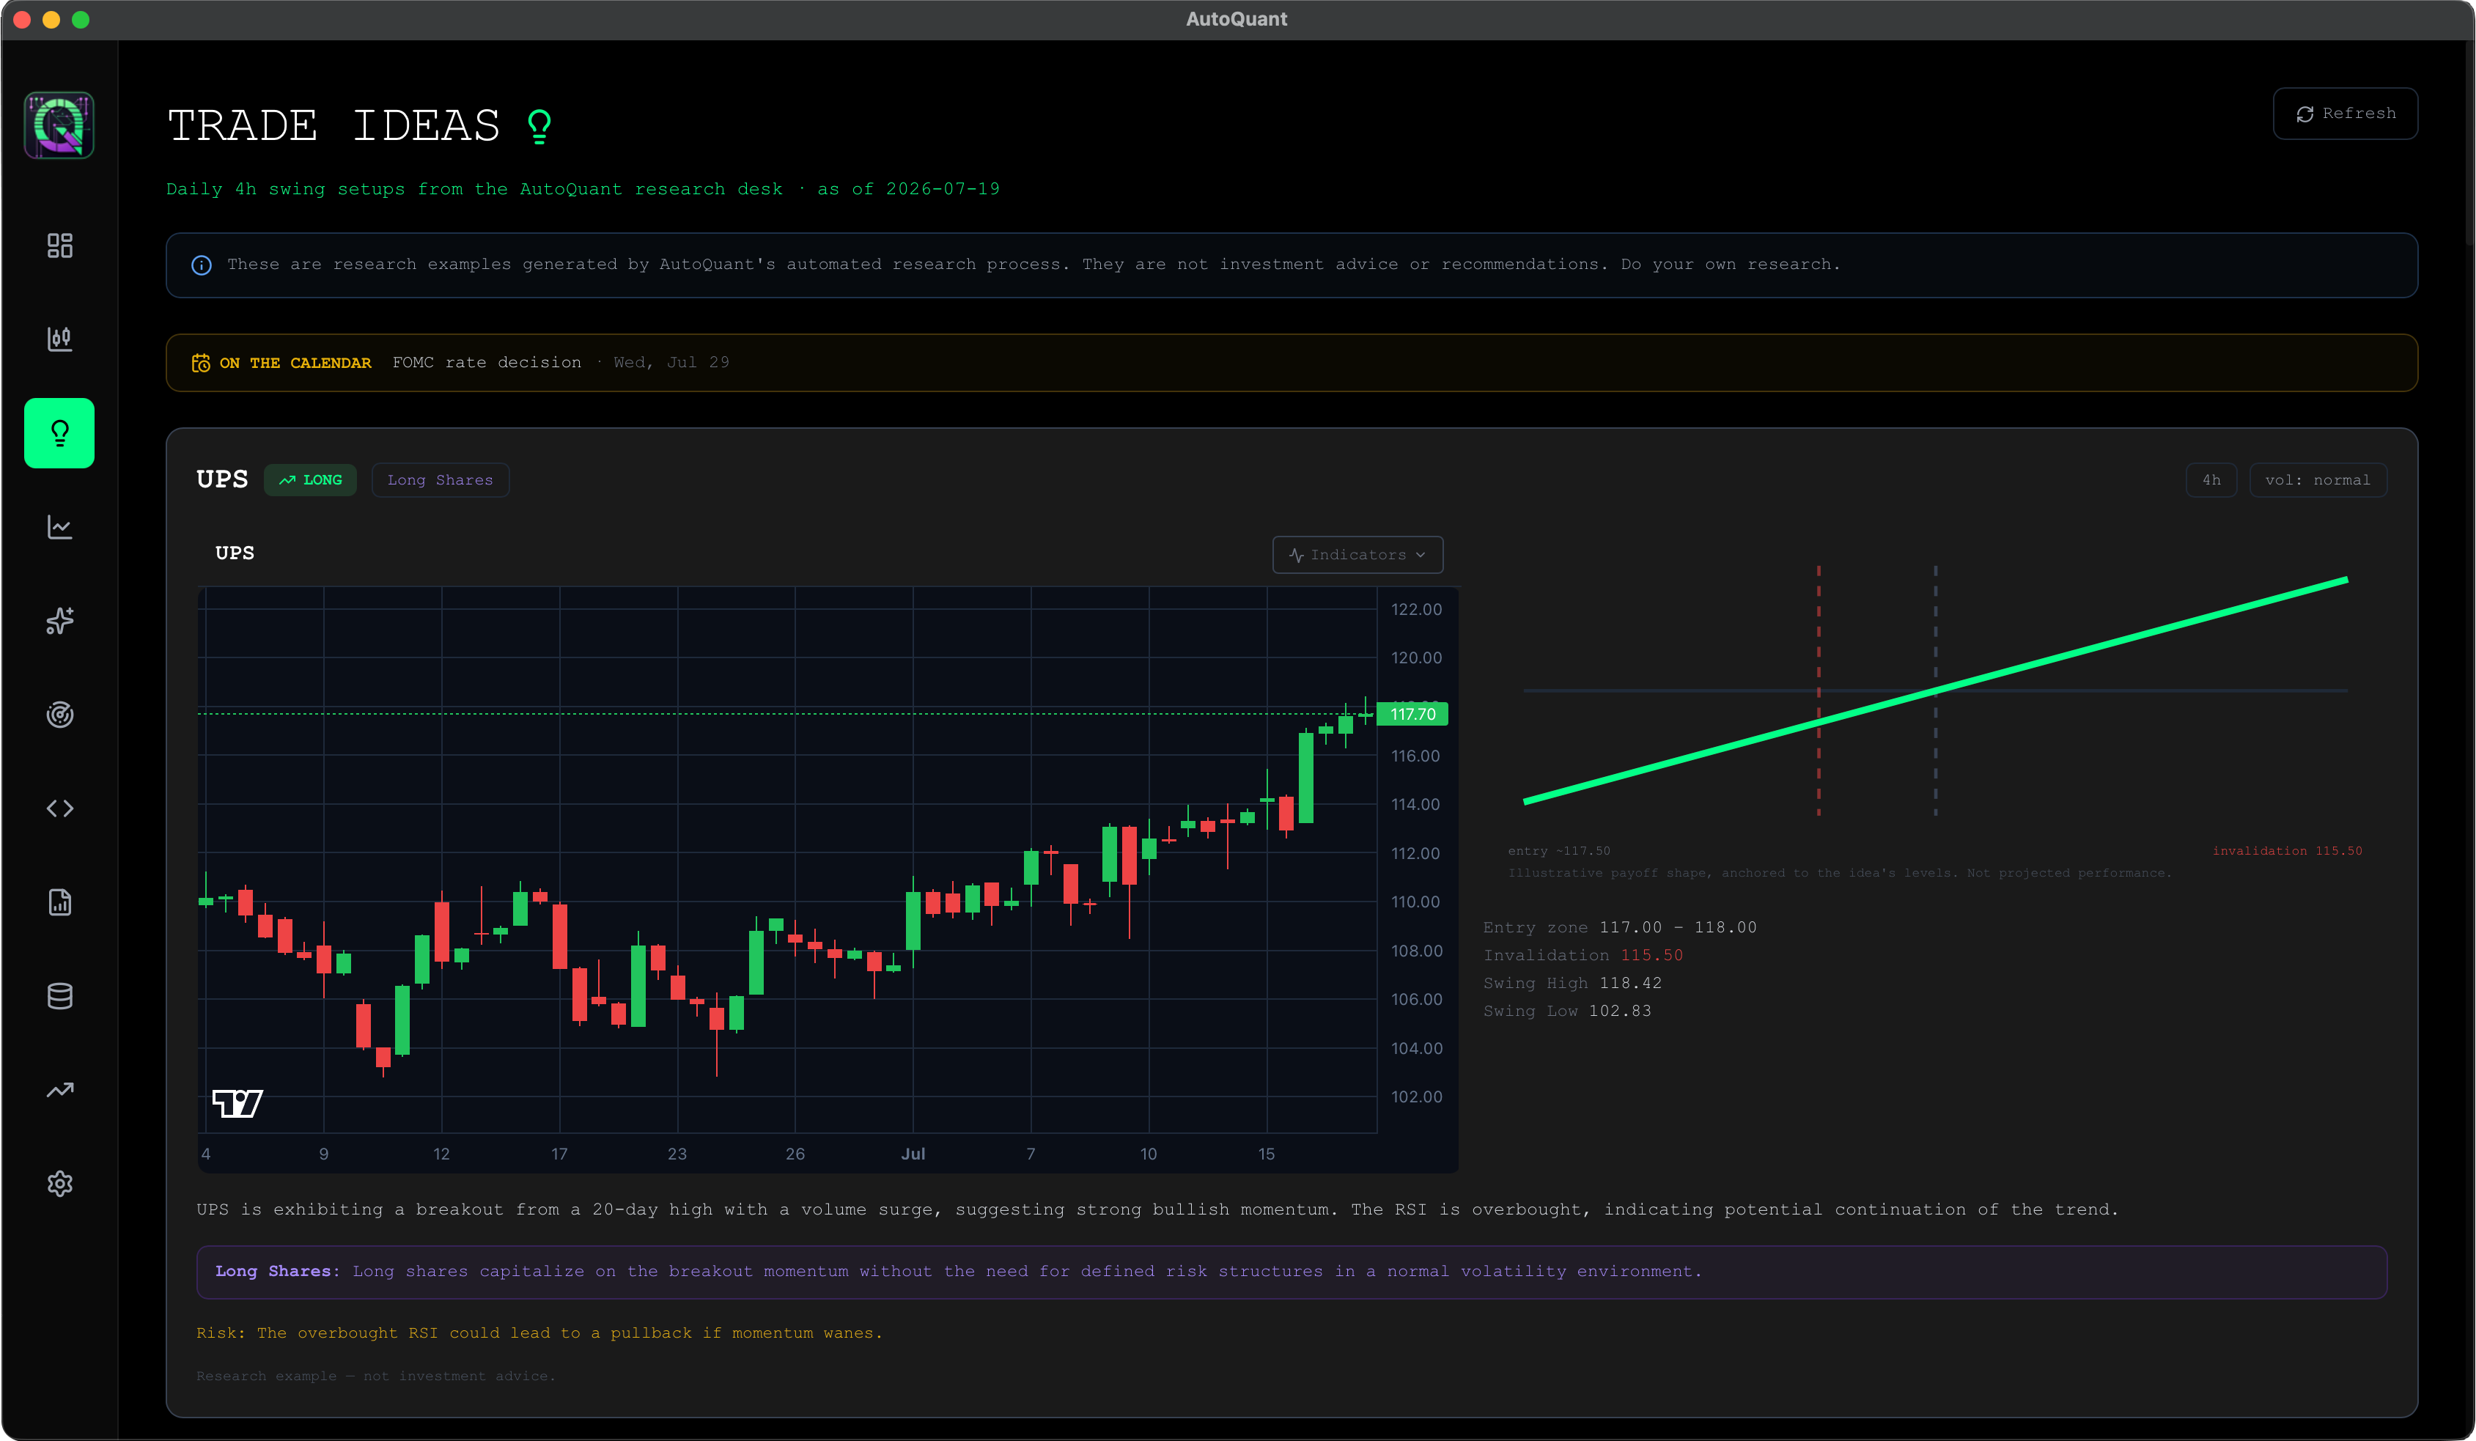2476x1441 pixels.
Task: Click the green payoff line in diagram
Action: (x=1934, y=691)
